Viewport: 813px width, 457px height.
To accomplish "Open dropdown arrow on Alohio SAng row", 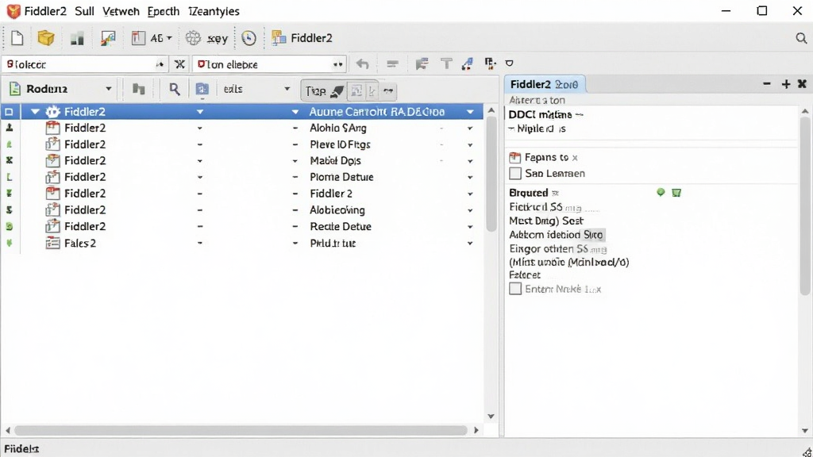I will (x=470, y=128).
